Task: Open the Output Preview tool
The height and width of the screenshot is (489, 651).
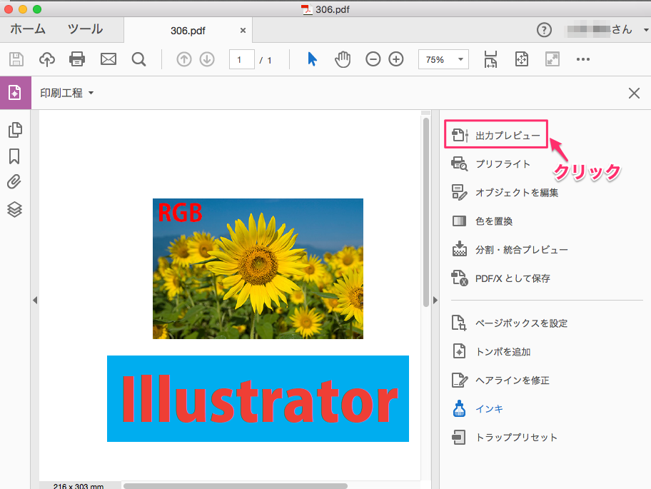Action: coord(496,133)
